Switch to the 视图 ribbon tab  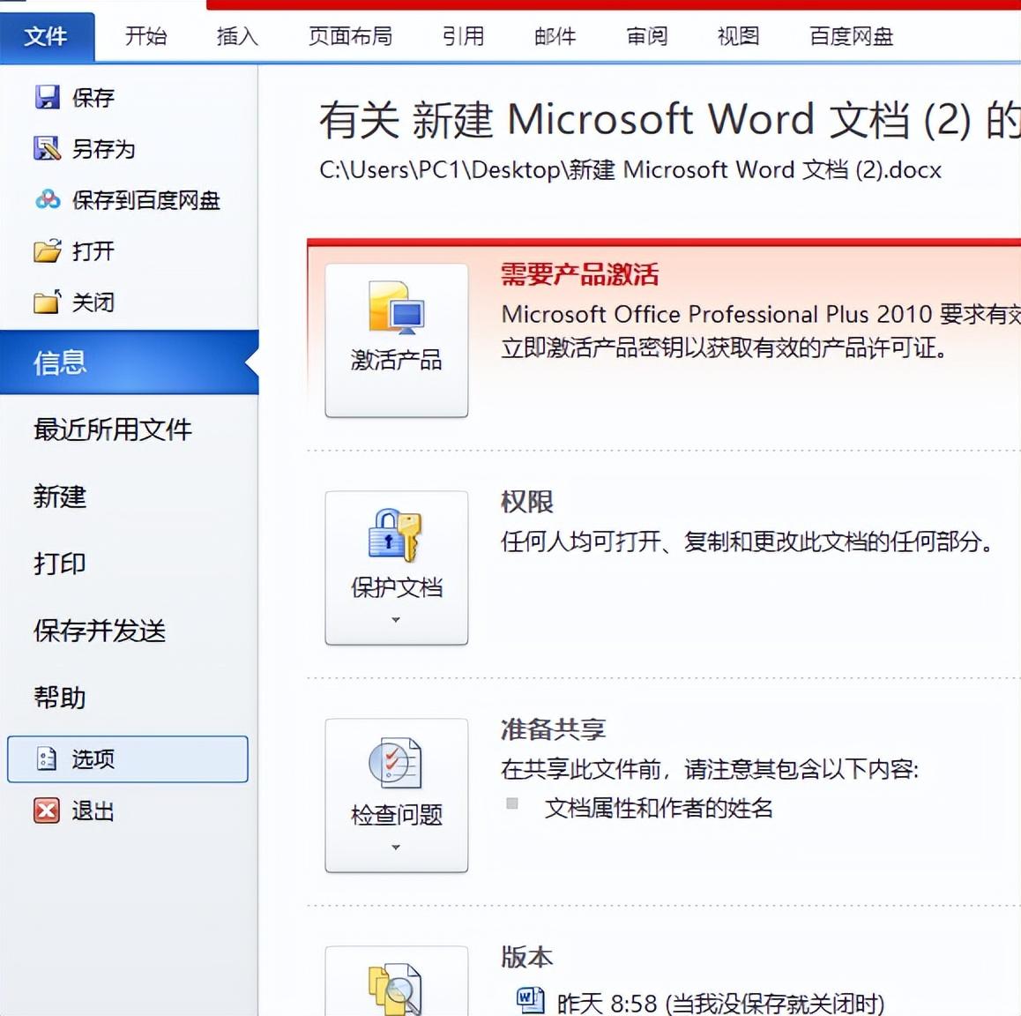[x=738, y=36]
